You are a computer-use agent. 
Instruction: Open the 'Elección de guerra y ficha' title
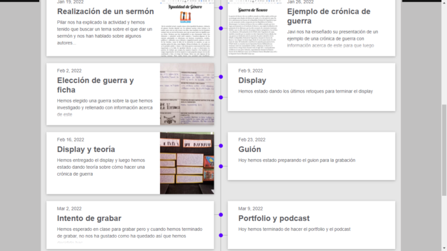pyautogui.click(x=95, y=85)
